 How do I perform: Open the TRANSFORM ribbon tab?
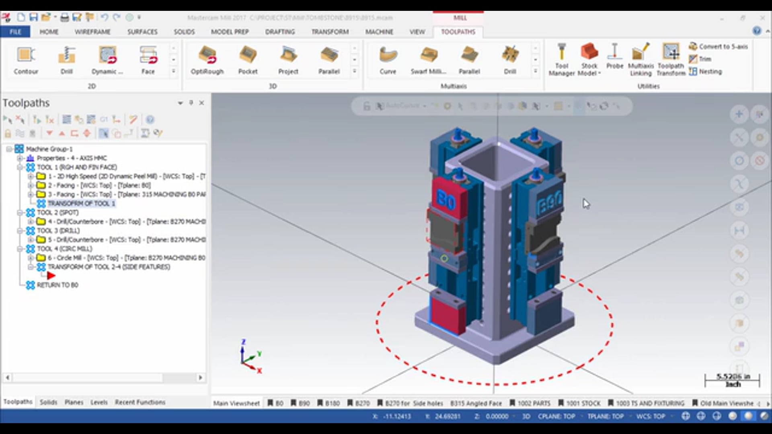(x=330, y=32)
